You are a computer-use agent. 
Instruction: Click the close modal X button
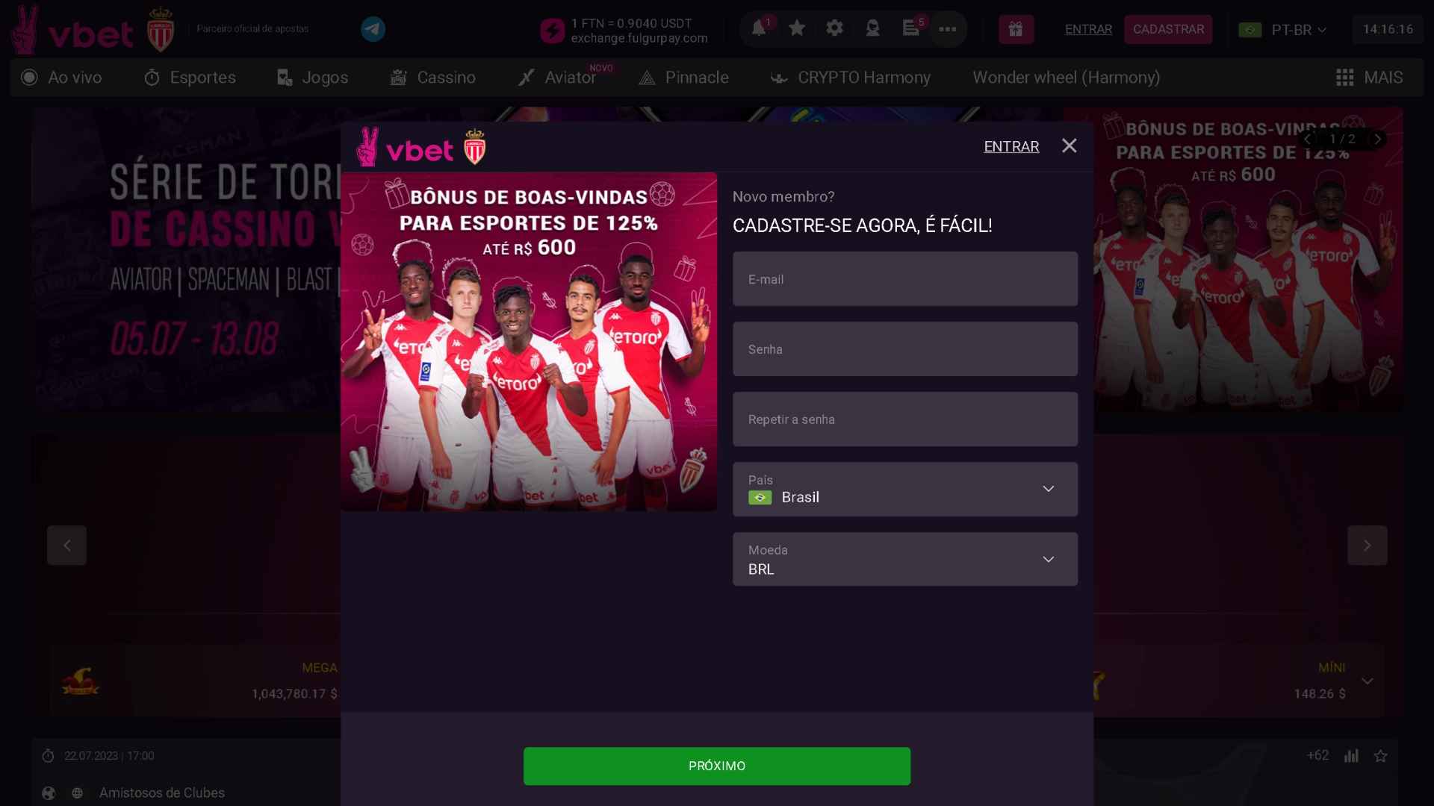tap(1069, 146)
